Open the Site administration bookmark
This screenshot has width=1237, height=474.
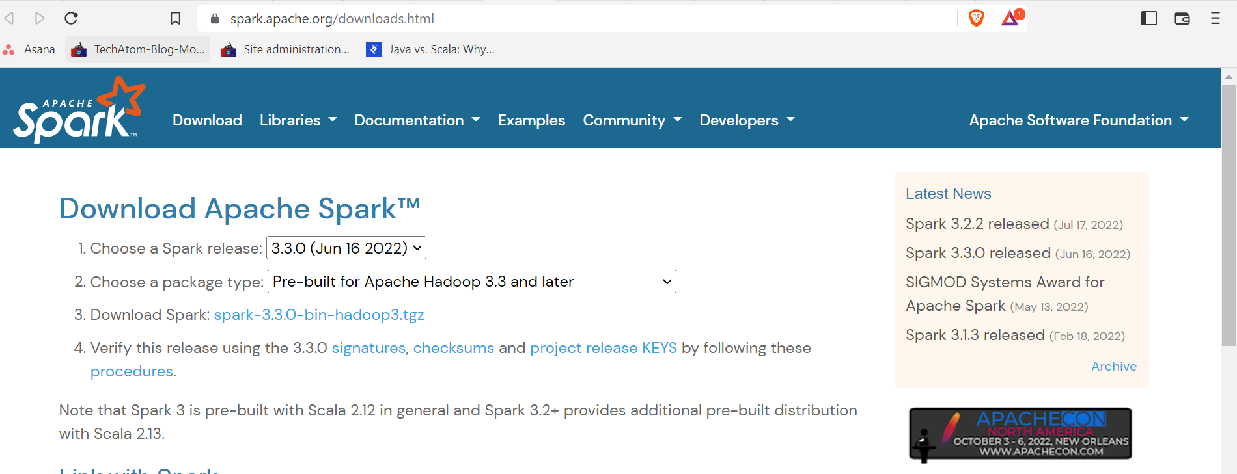coord(285,49)
